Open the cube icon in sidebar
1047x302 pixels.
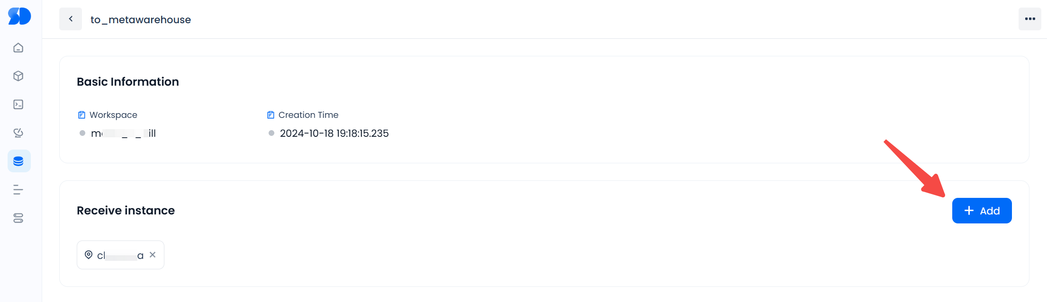tap(18, 76)
